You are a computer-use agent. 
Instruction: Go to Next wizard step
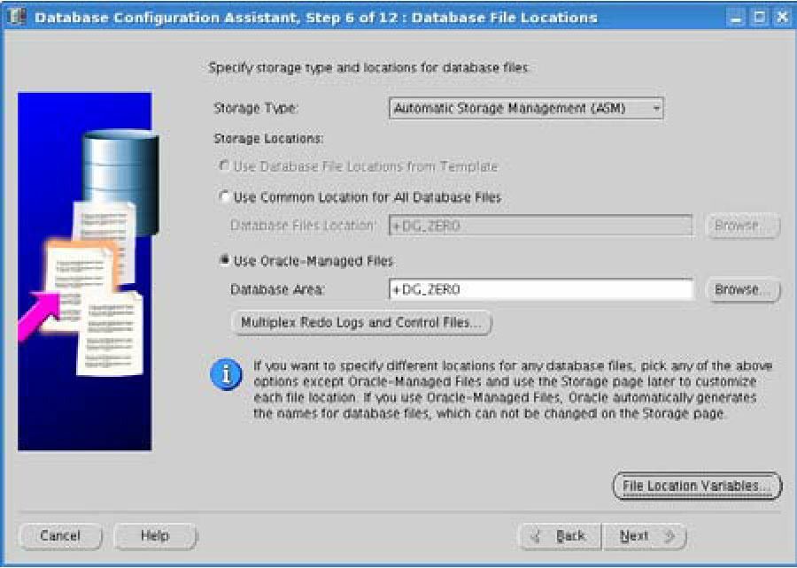pyautogui.click(x=644, y=536)
